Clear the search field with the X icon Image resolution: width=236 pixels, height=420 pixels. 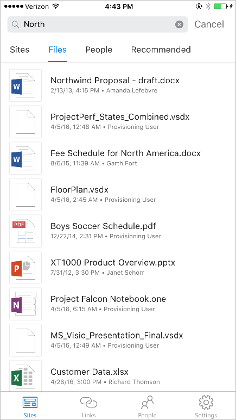click(179, 24)
